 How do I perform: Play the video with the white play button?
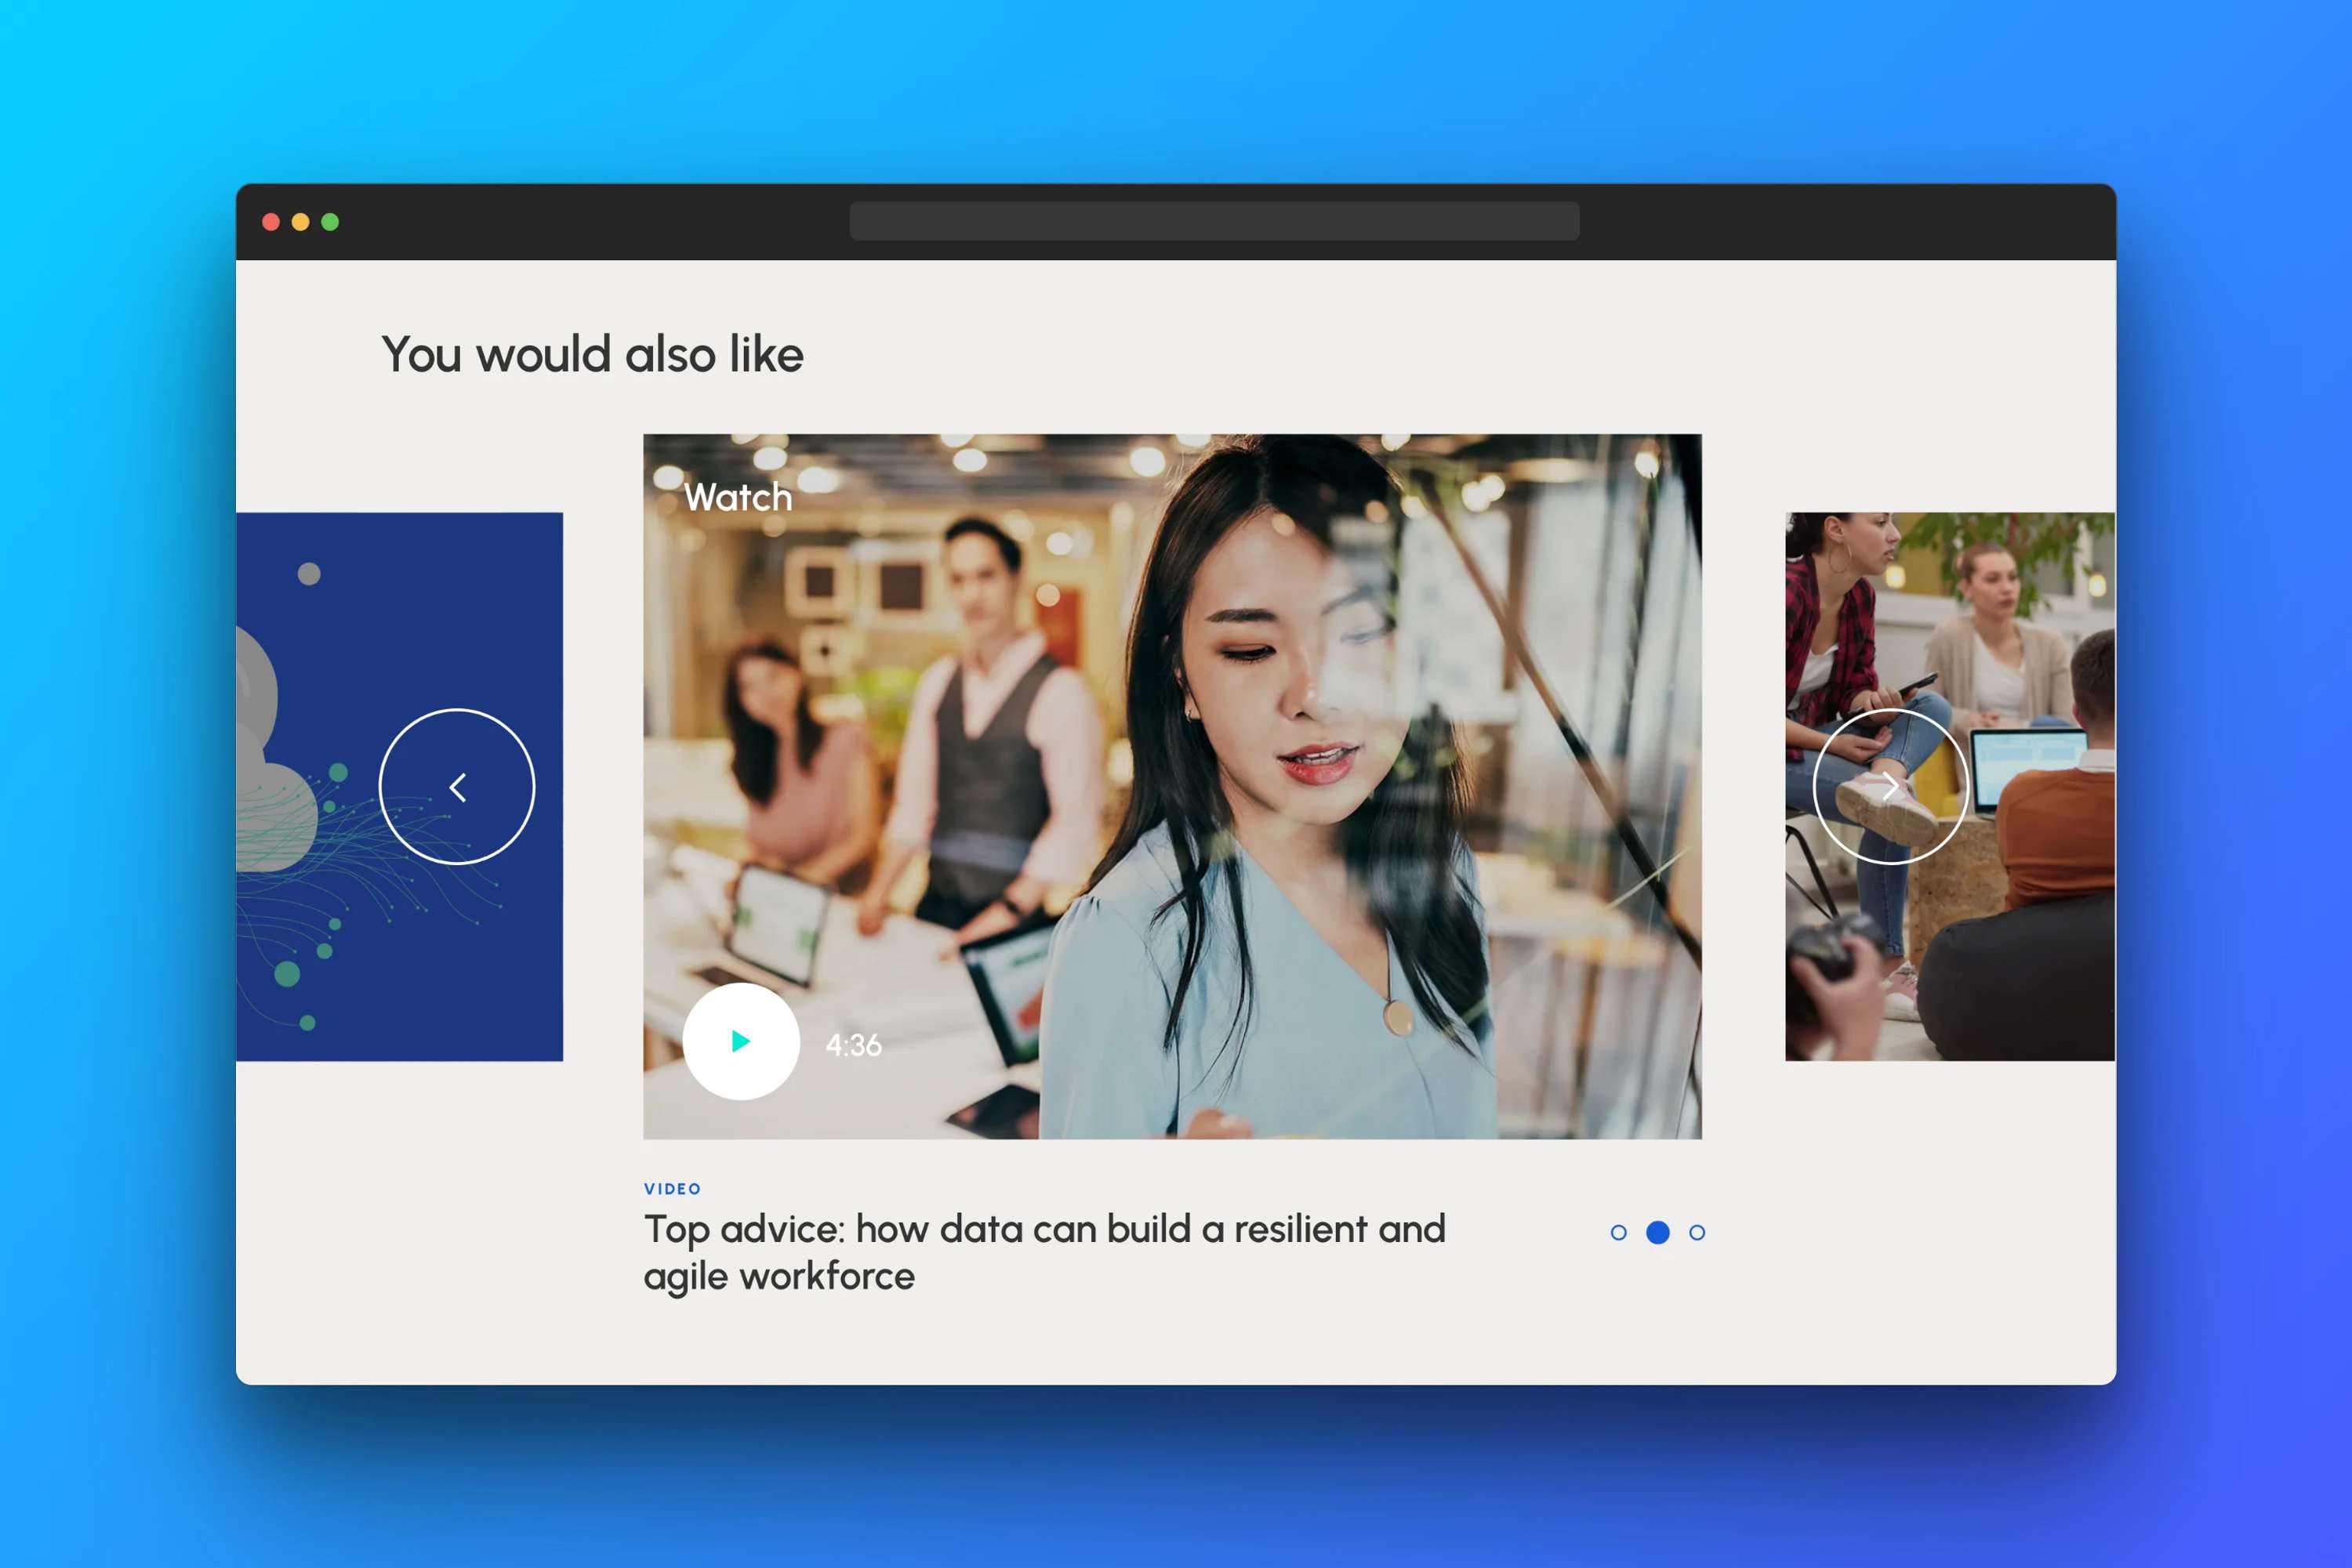click(740, 1041)
